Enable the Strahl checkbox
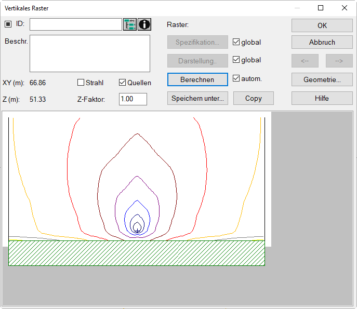This screenshot has width=357, height=309. [x=81, y=83]
